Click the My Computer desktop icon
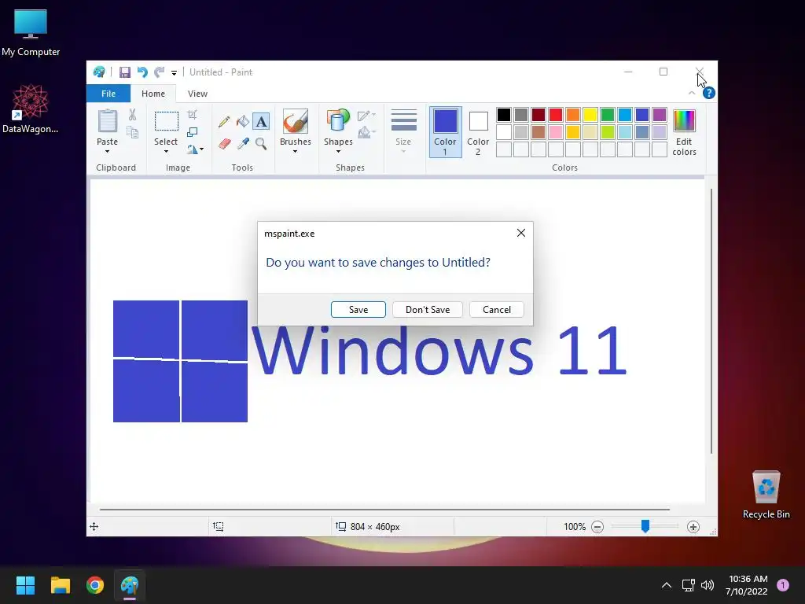The image size is (805, 604). [x=31, y=33]
